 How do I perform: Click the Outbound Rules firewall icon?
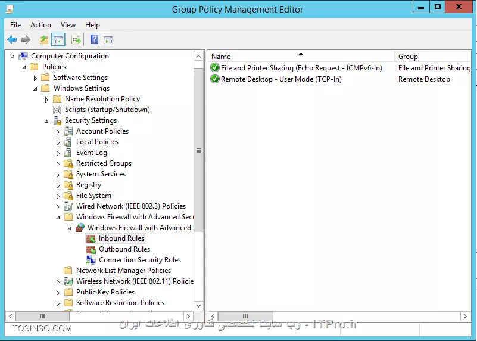[x=91, y=249]
